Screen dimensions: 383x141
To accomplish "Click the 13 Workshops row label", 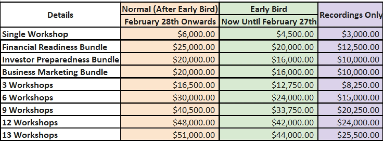I will click(30, 135).
